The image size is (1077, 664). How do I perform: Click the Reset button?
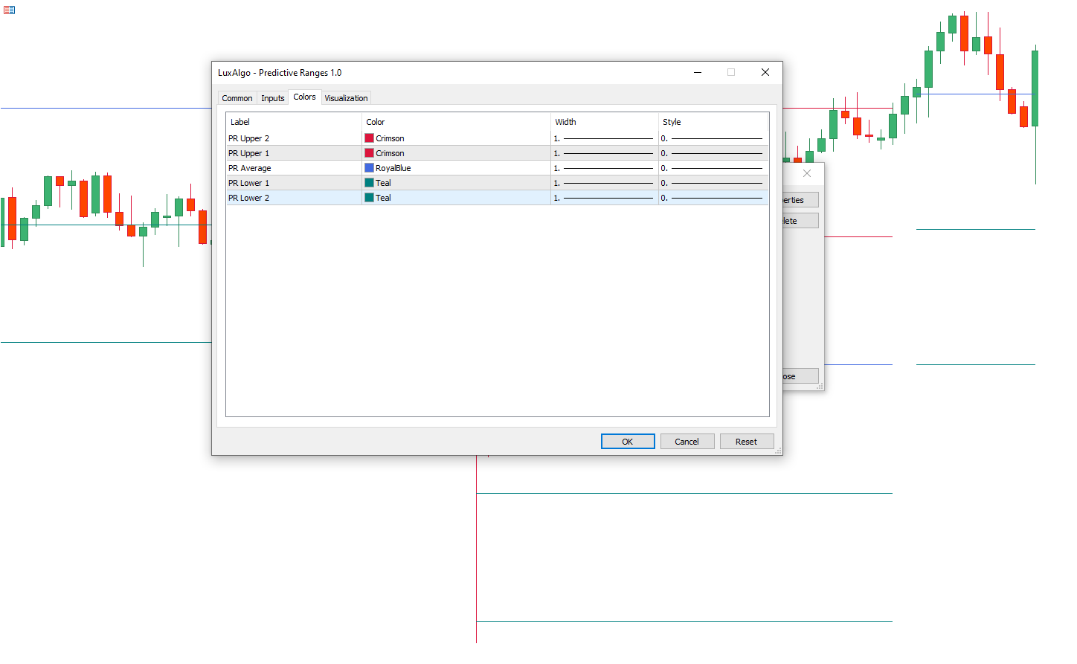[747, 442]
